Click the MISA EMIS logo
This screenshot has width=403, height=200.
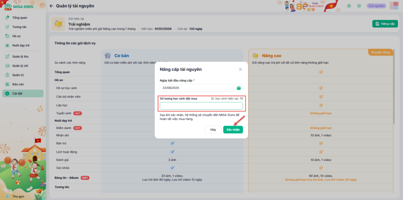tap(19, 6)
